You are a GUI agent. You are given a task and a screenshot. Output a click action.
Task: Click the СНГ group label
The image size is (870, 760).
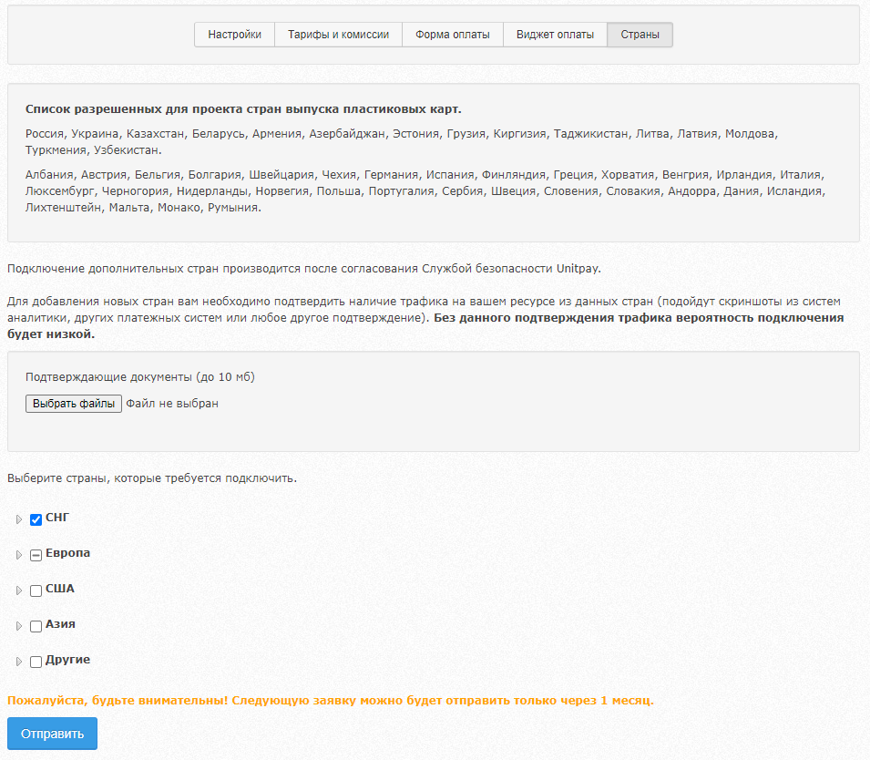click(57, 518)
